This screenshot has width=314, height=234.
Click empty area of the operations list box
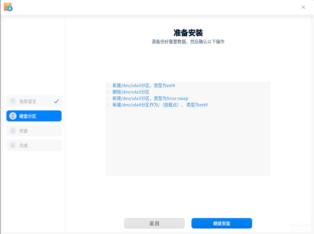click(x=188, y=142)
